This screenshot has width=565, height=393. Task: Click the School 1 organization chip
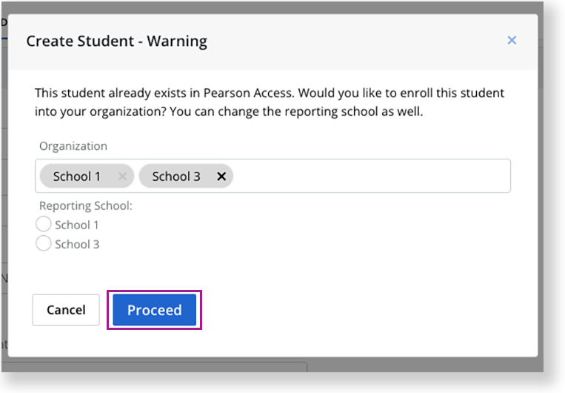point(87,176)
